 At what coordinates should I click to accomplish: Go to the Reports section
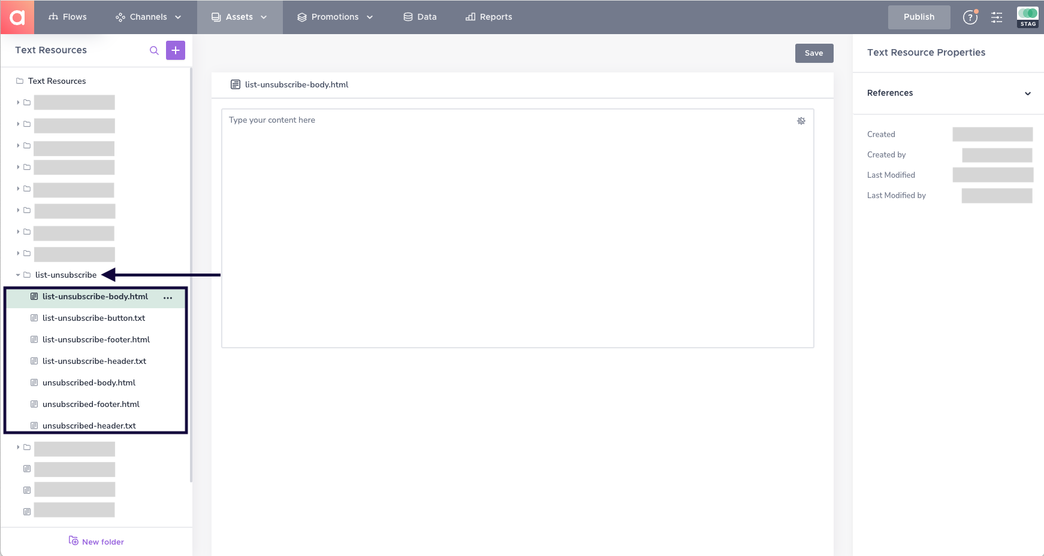[489, 17]
